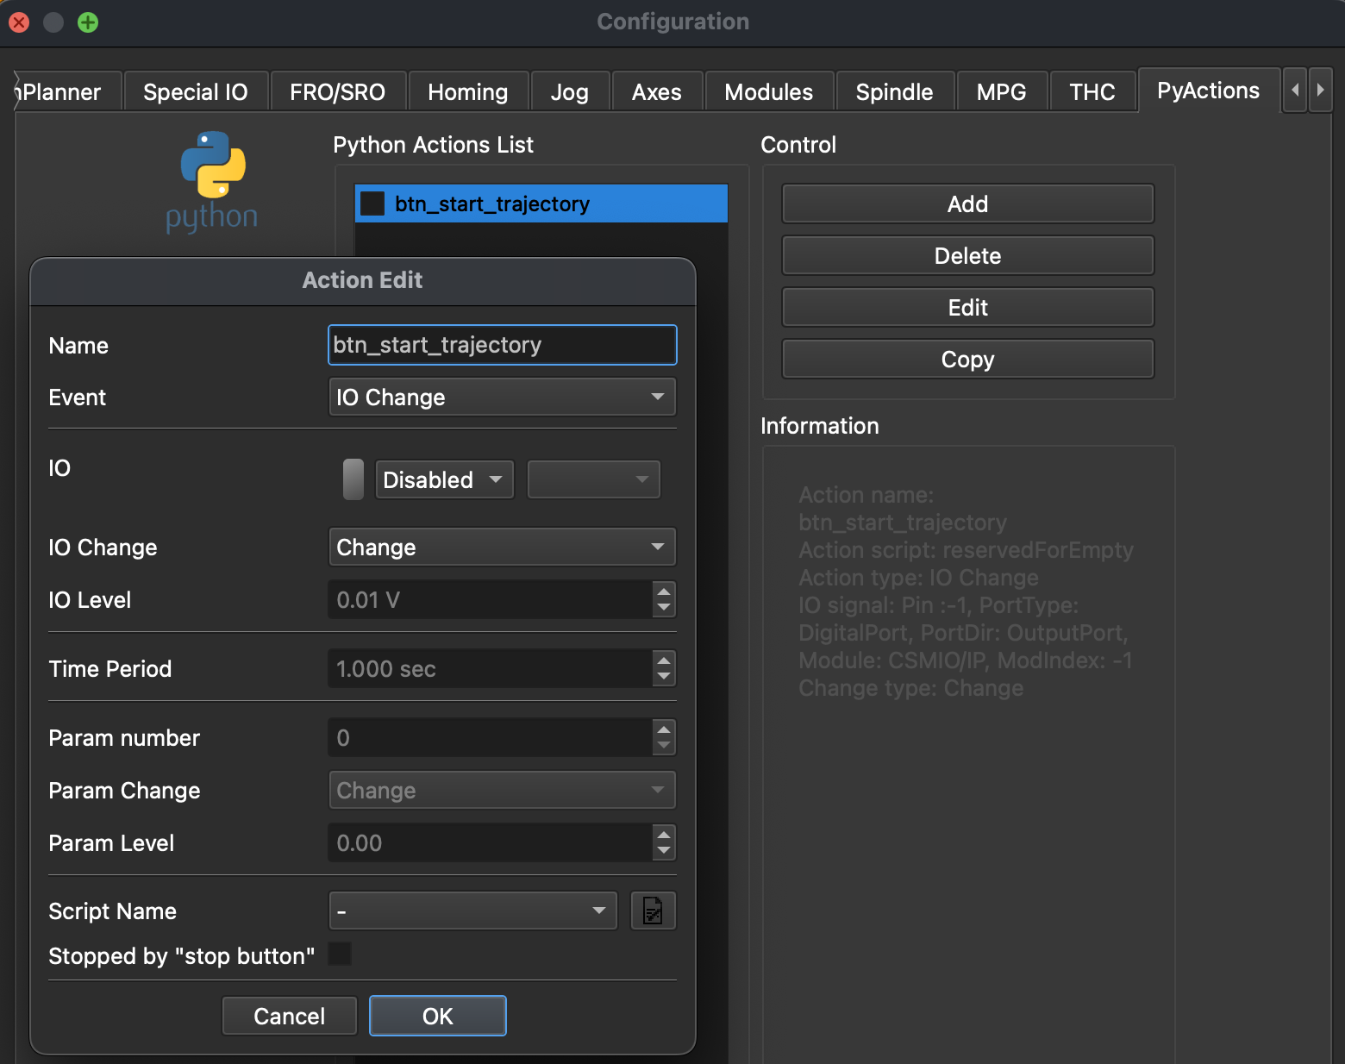Viewport: 1345px width, 1064px height.
Task: Click the Copy button
Action: point(967,359)
